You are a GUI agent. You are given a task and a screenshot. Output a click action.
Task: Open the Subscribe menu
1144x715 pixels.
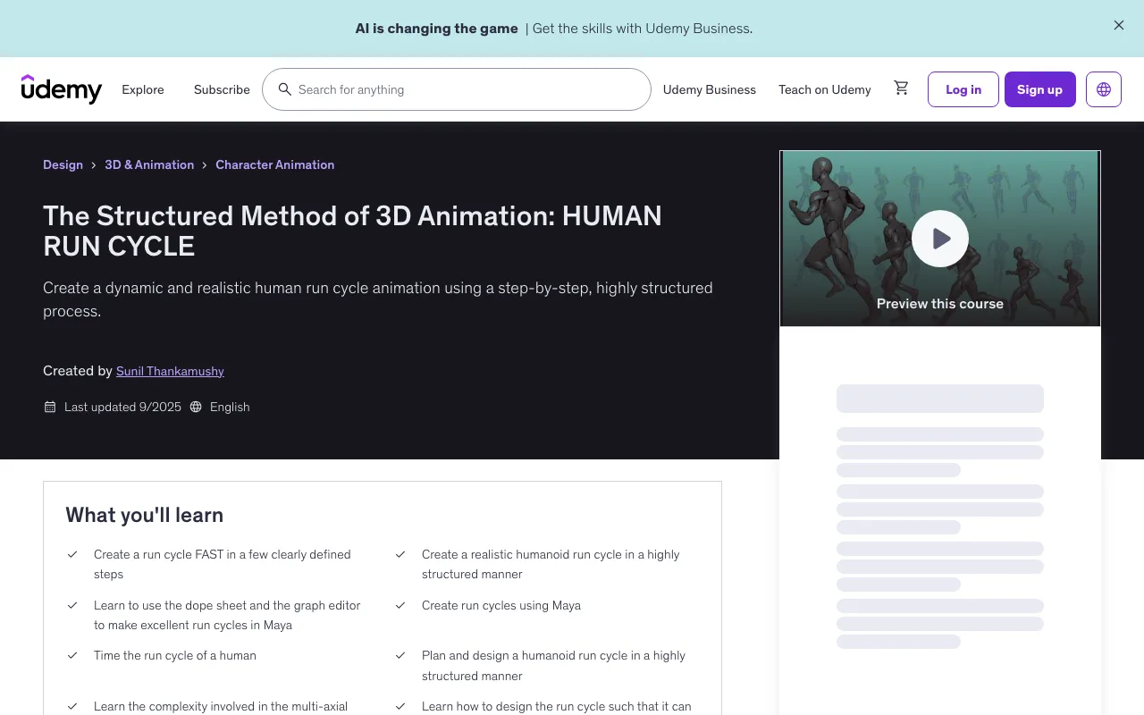coord(222,89)
